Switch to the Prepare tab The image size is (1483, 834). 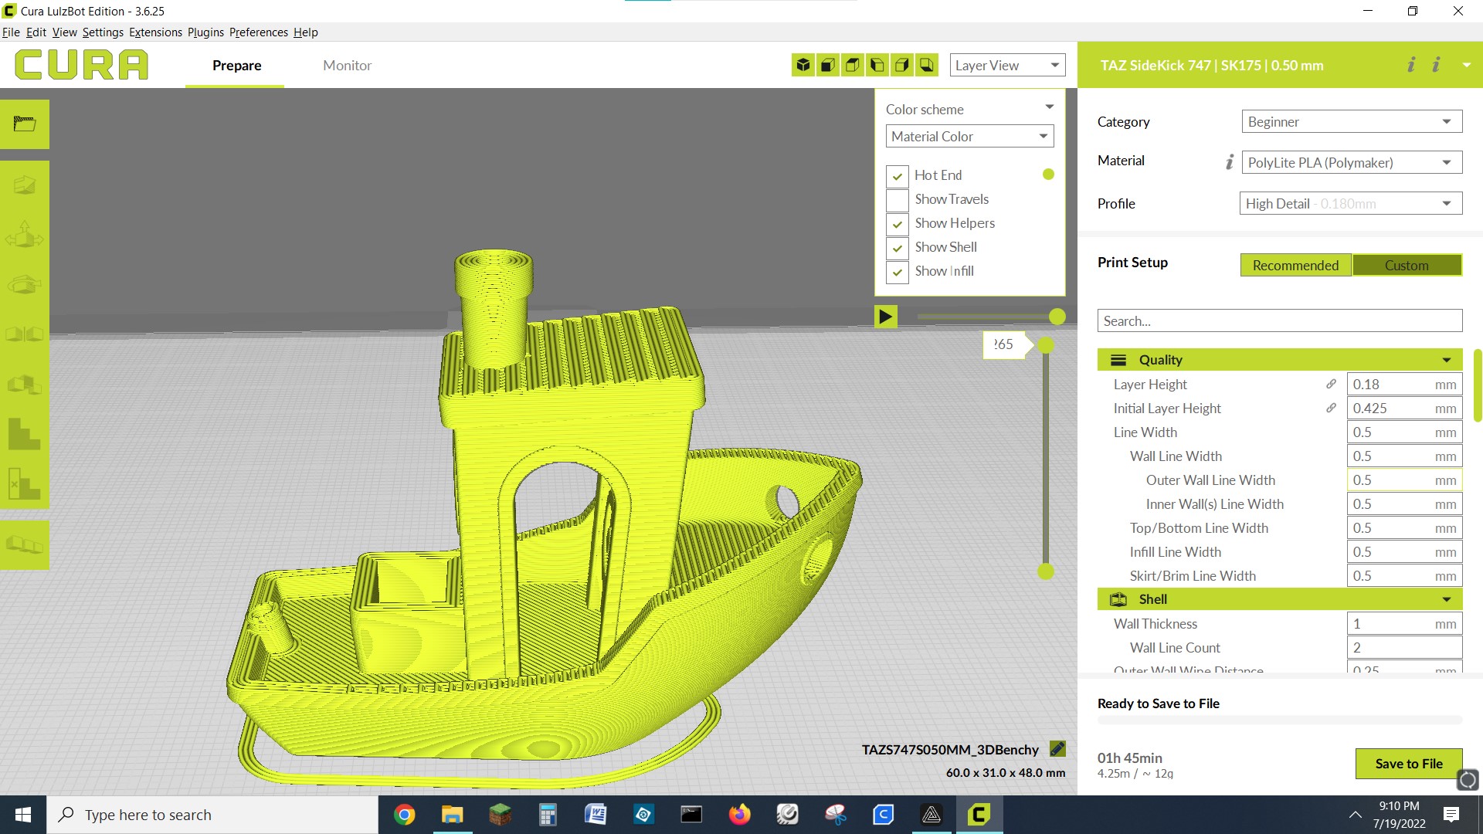pos(236,66)
